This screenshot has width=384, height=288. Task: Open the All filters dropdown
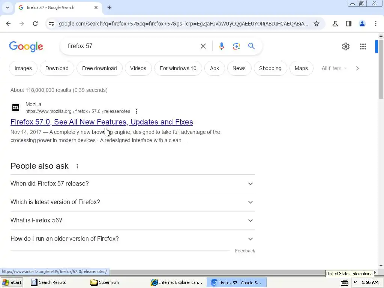coord(334,68)
